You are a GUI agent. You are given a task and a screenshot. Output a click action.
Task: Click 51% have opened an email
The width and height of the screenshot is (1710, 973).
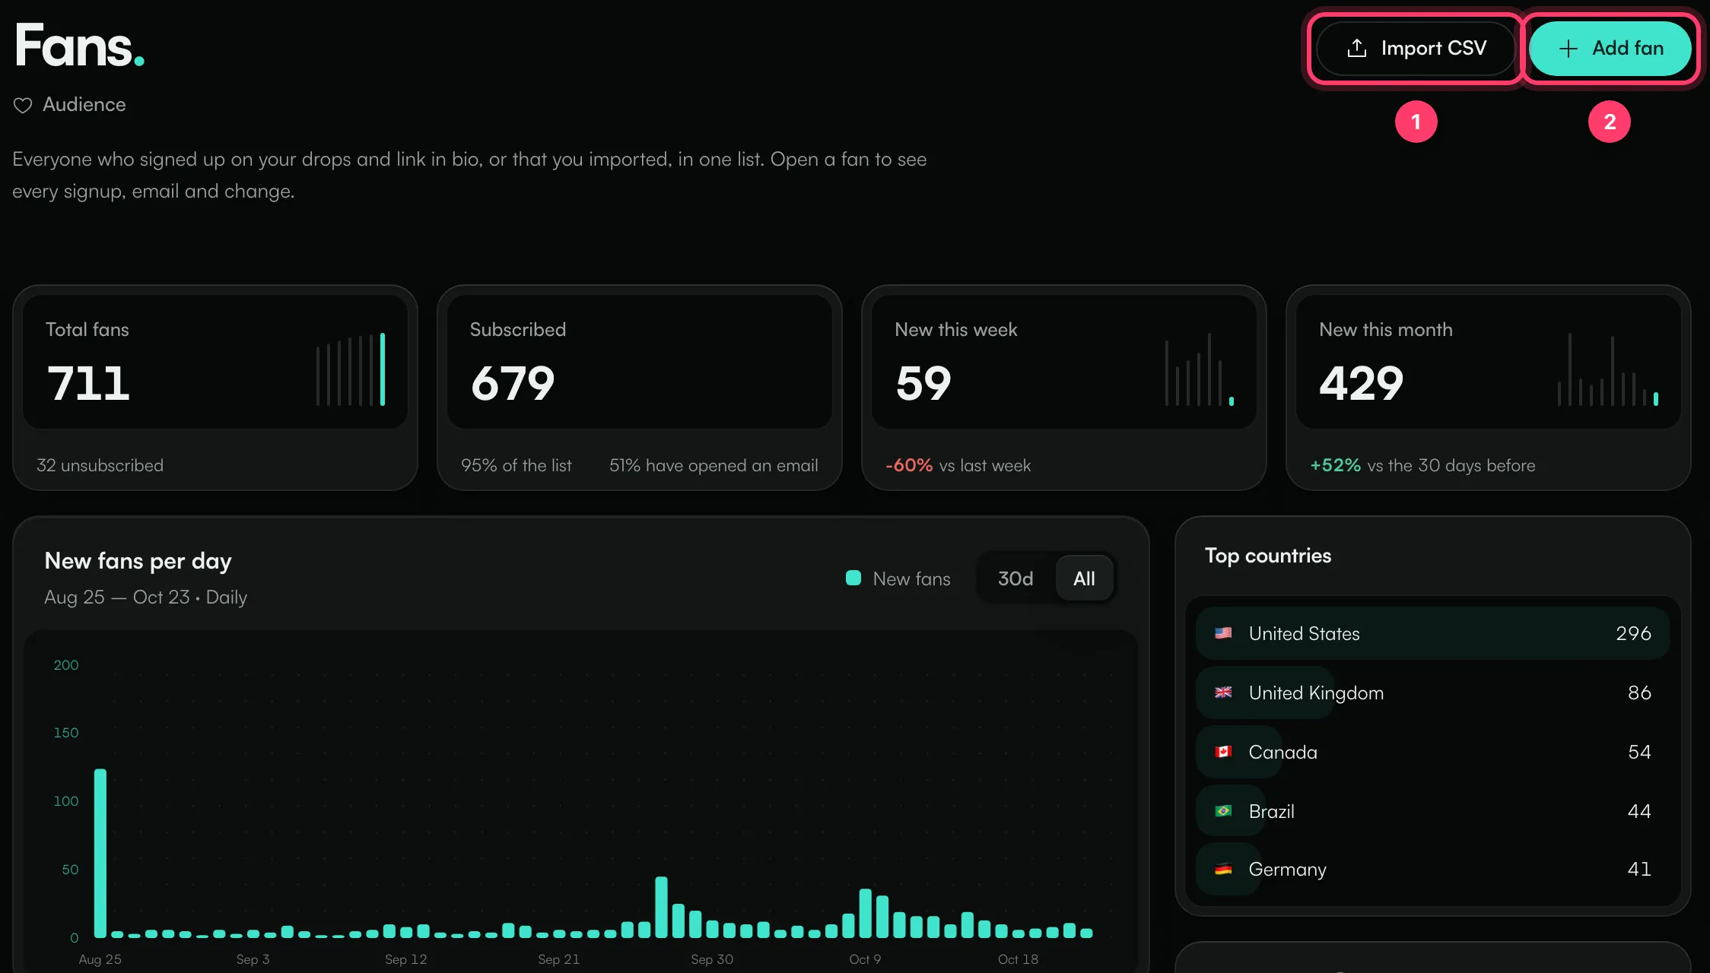[x=714, y=465]
